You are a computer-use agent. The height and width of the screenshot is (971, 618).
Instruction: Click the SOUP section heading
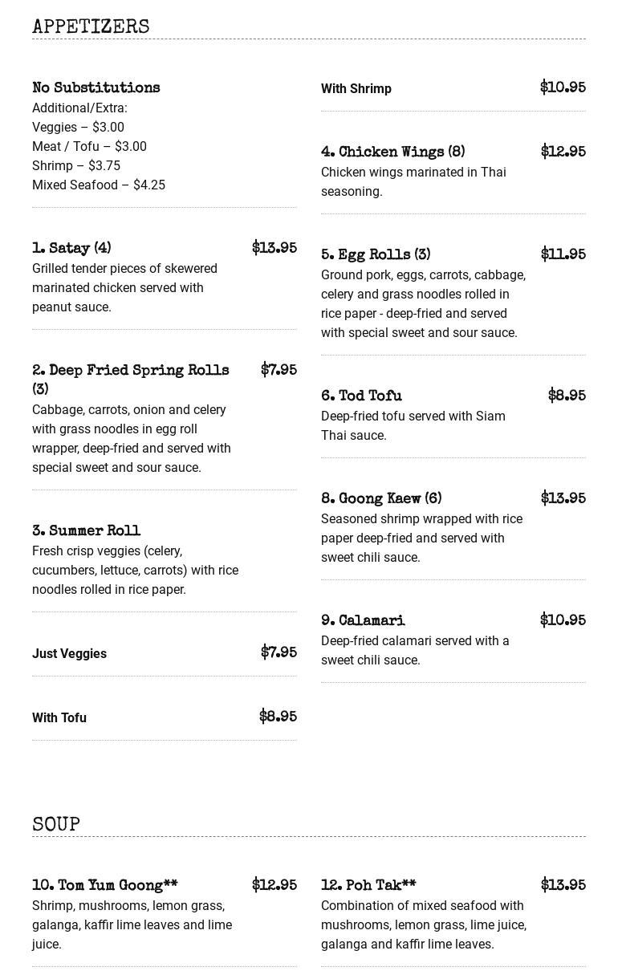point(56,825)
